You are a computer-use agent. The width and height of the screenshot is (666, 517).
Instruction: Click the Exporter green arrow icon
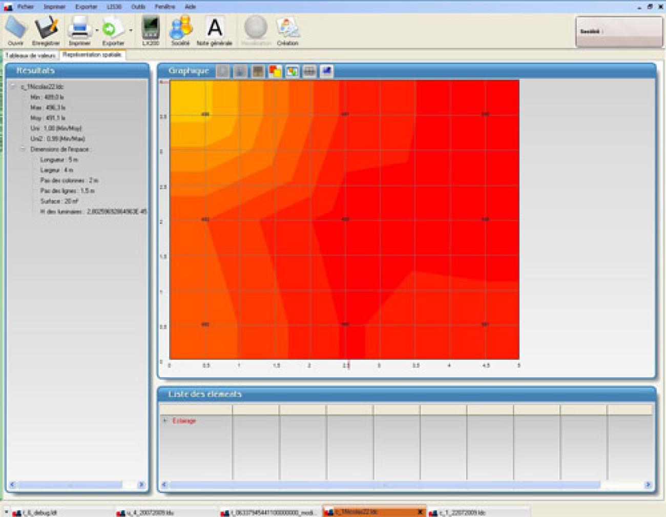point(112,29)
